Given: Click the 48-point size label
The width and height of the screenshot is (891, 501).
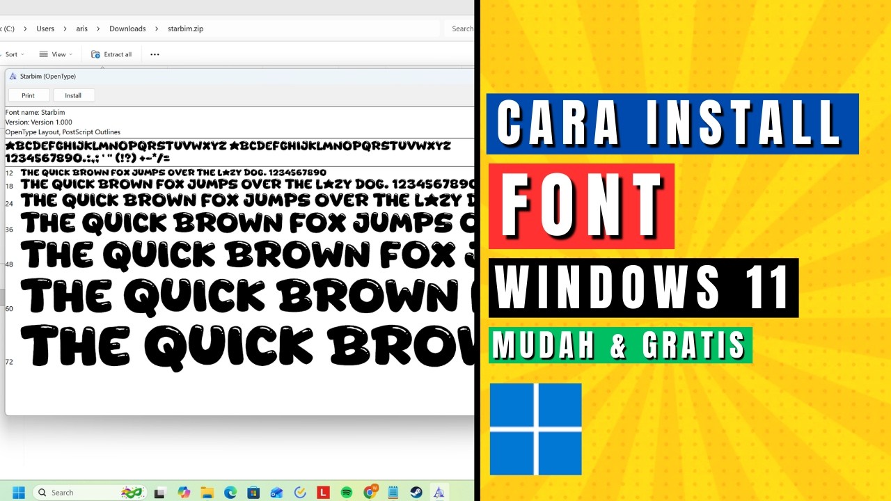Looking at the screenshot, I should pos(9,264).
